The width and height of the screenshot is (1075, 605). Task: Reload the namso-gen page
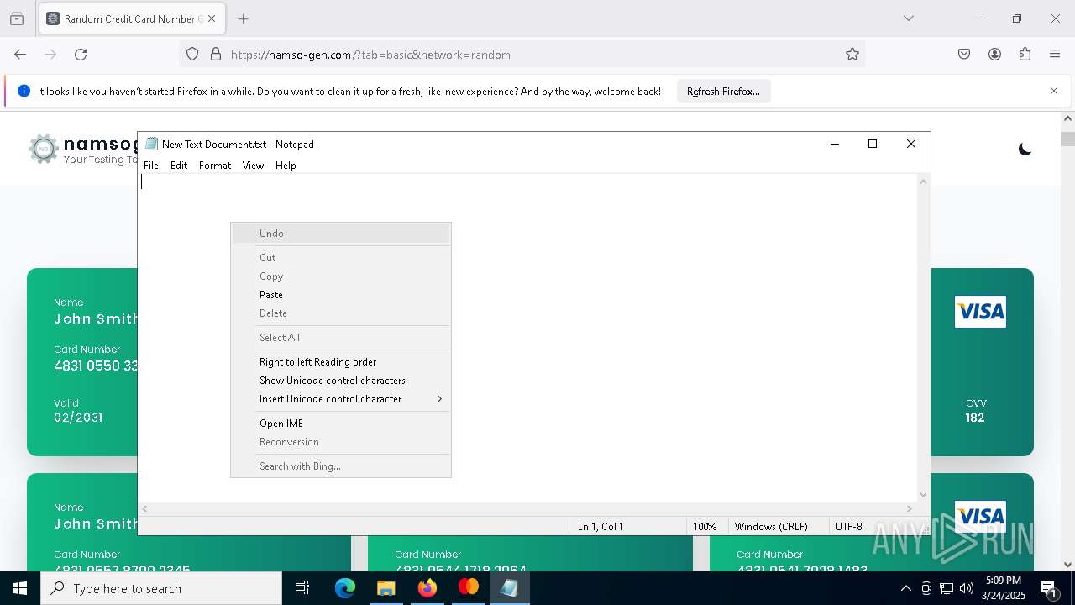click(x=81, y=55)
